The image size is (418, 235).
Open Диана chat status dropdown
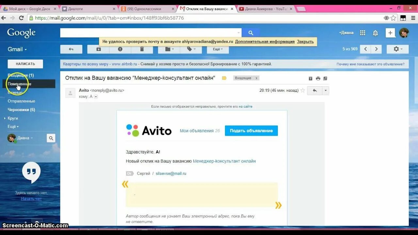coord(25,138)
